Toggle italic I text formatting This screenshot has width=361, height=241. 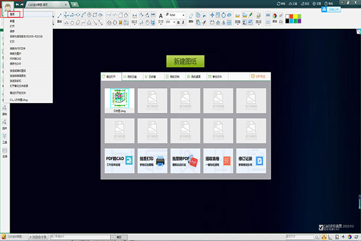183,23
